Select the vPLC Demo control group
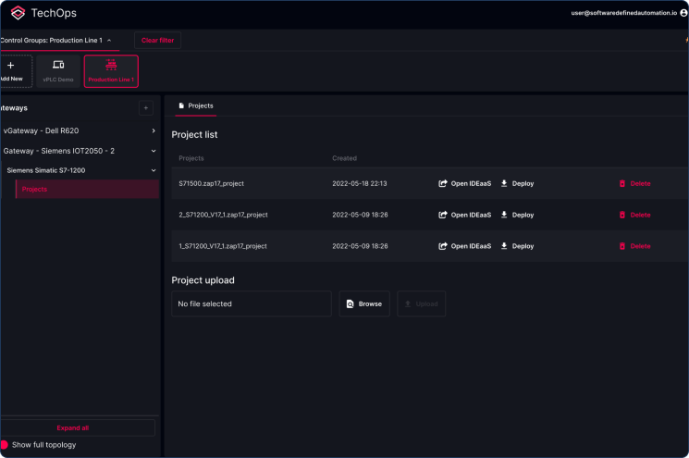689x458 pixels. [x=58, y=71]
